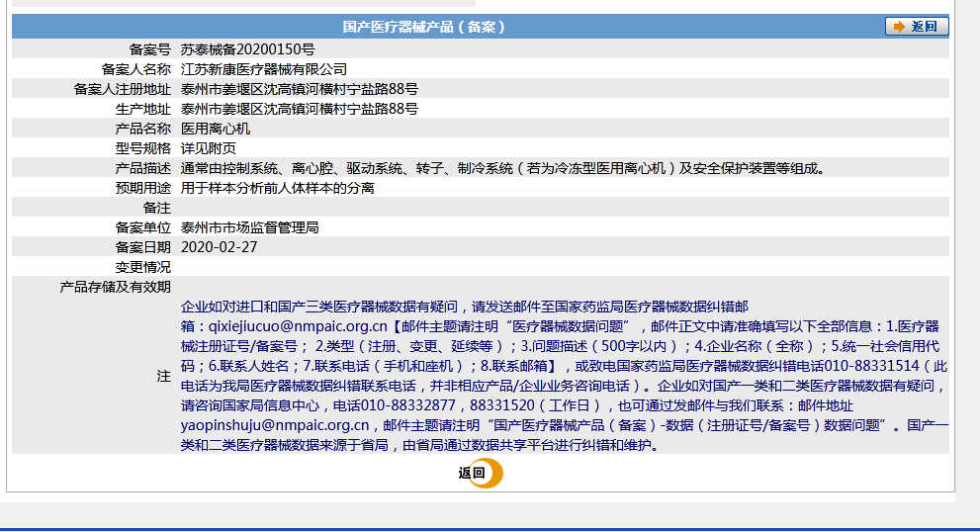Select the 备案日期 value 2020-02-27
Viewport: 980px width, 532px height.
tap(219, 247)
